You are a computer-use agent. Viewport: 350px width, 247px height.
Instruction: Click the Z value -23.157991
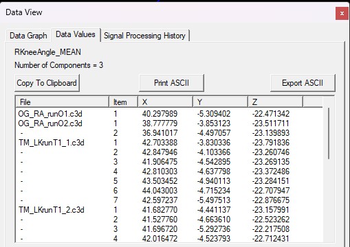click(271, 210)
